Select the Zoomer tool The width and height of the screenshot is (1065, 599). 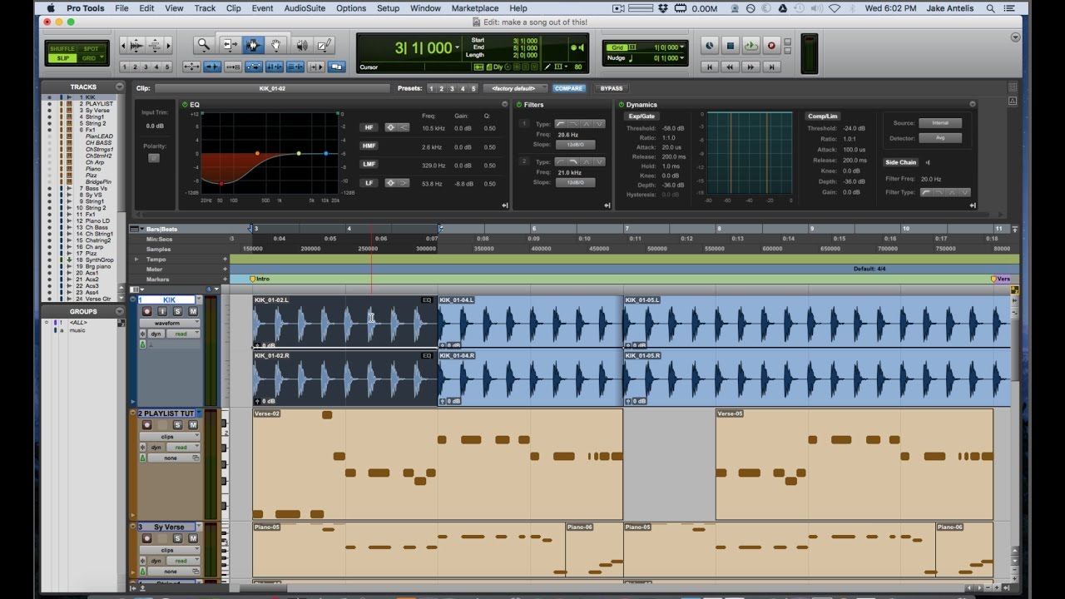[204, 45]
